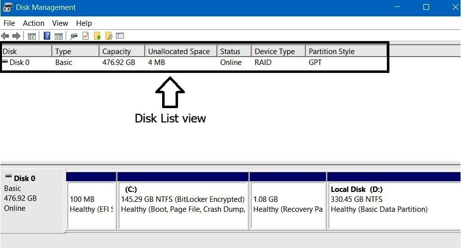
Task: Sort by Type column header
Action: 76,51
